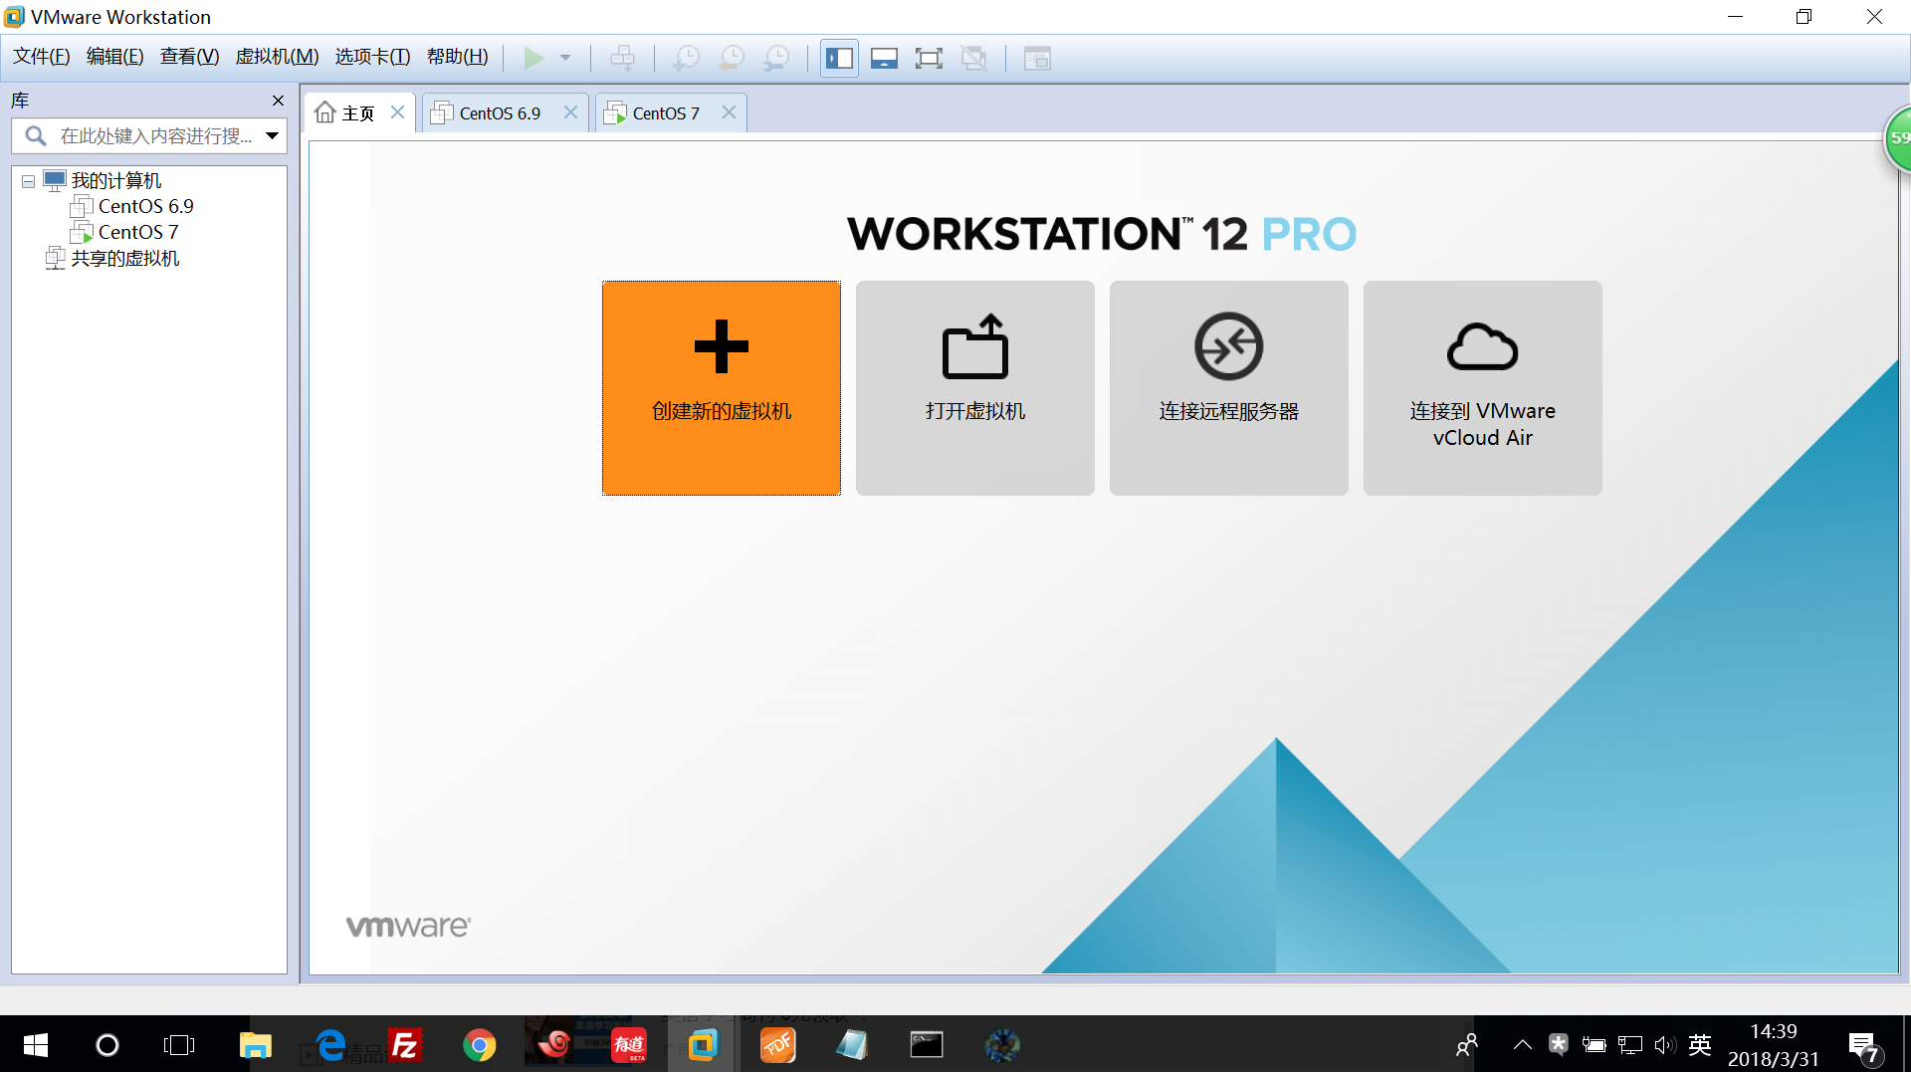Click the library search input field

[149, 135]
